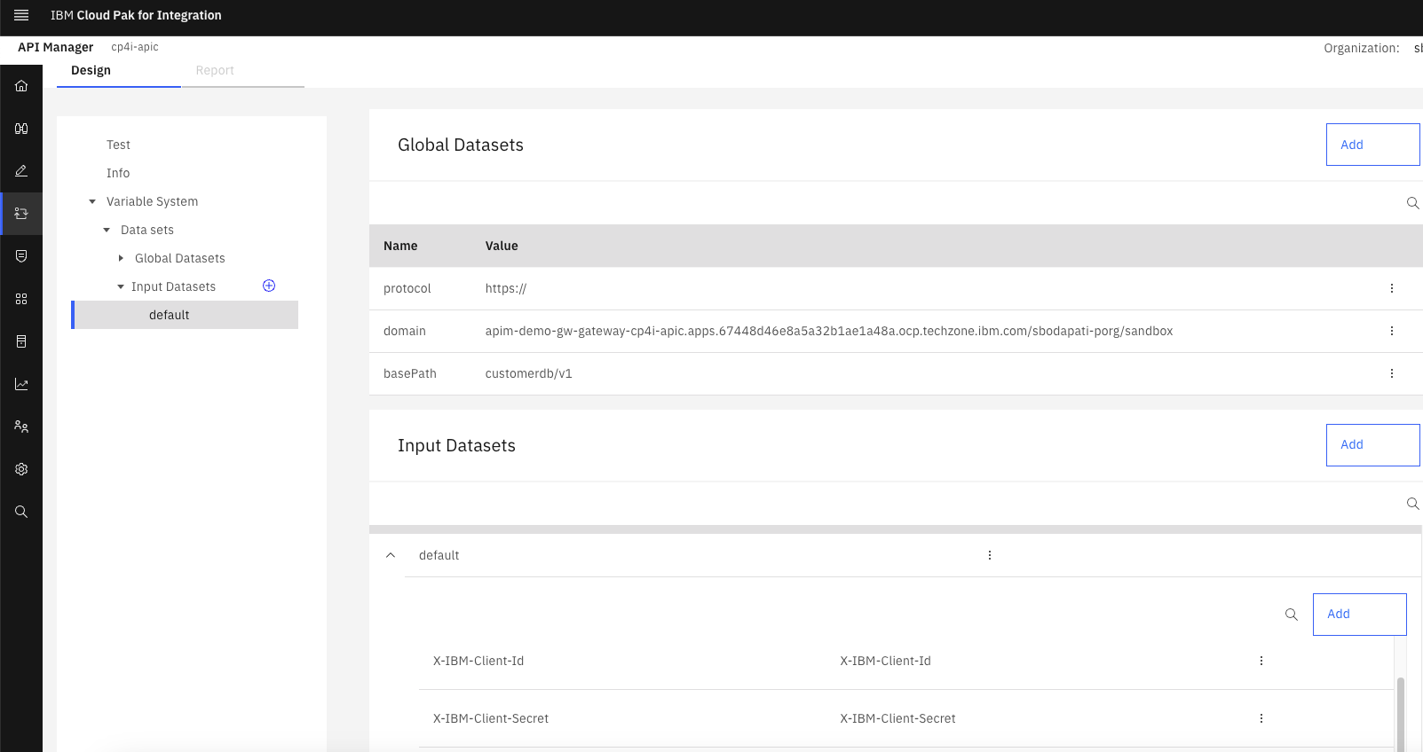Collapse the Variable System tree node
1423x752 pixels.
click(x=92, y=201)
